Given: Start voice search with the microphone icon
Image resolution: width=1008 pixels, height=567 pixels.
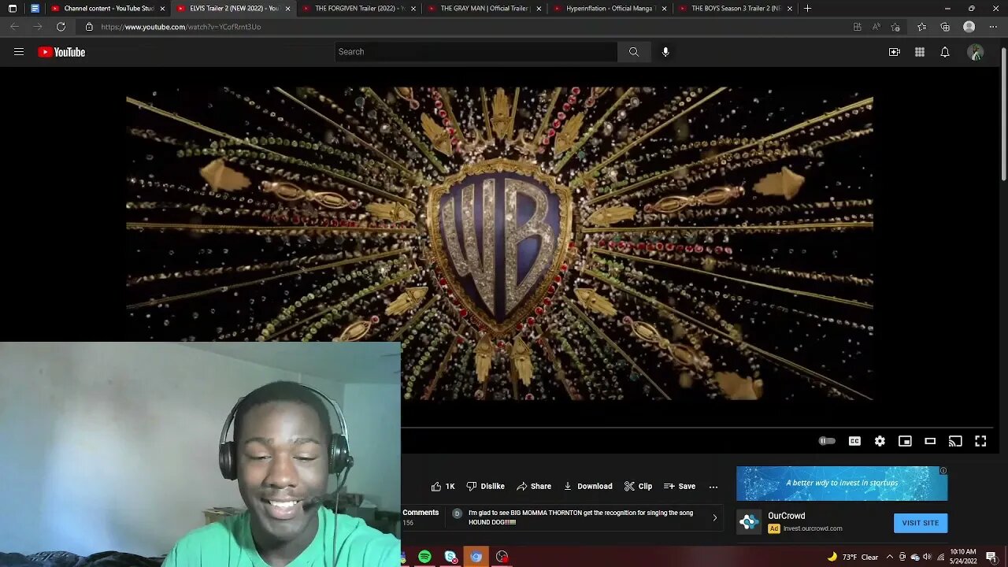Looking at the screenshot, I should [665, 52].
